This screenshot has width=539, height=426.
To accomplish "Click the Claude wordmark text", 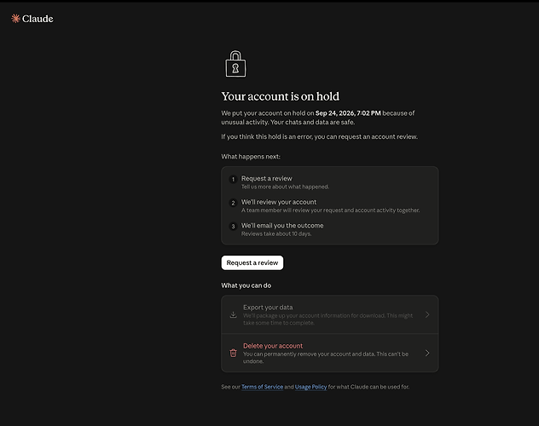I will (x=38, y=19).
